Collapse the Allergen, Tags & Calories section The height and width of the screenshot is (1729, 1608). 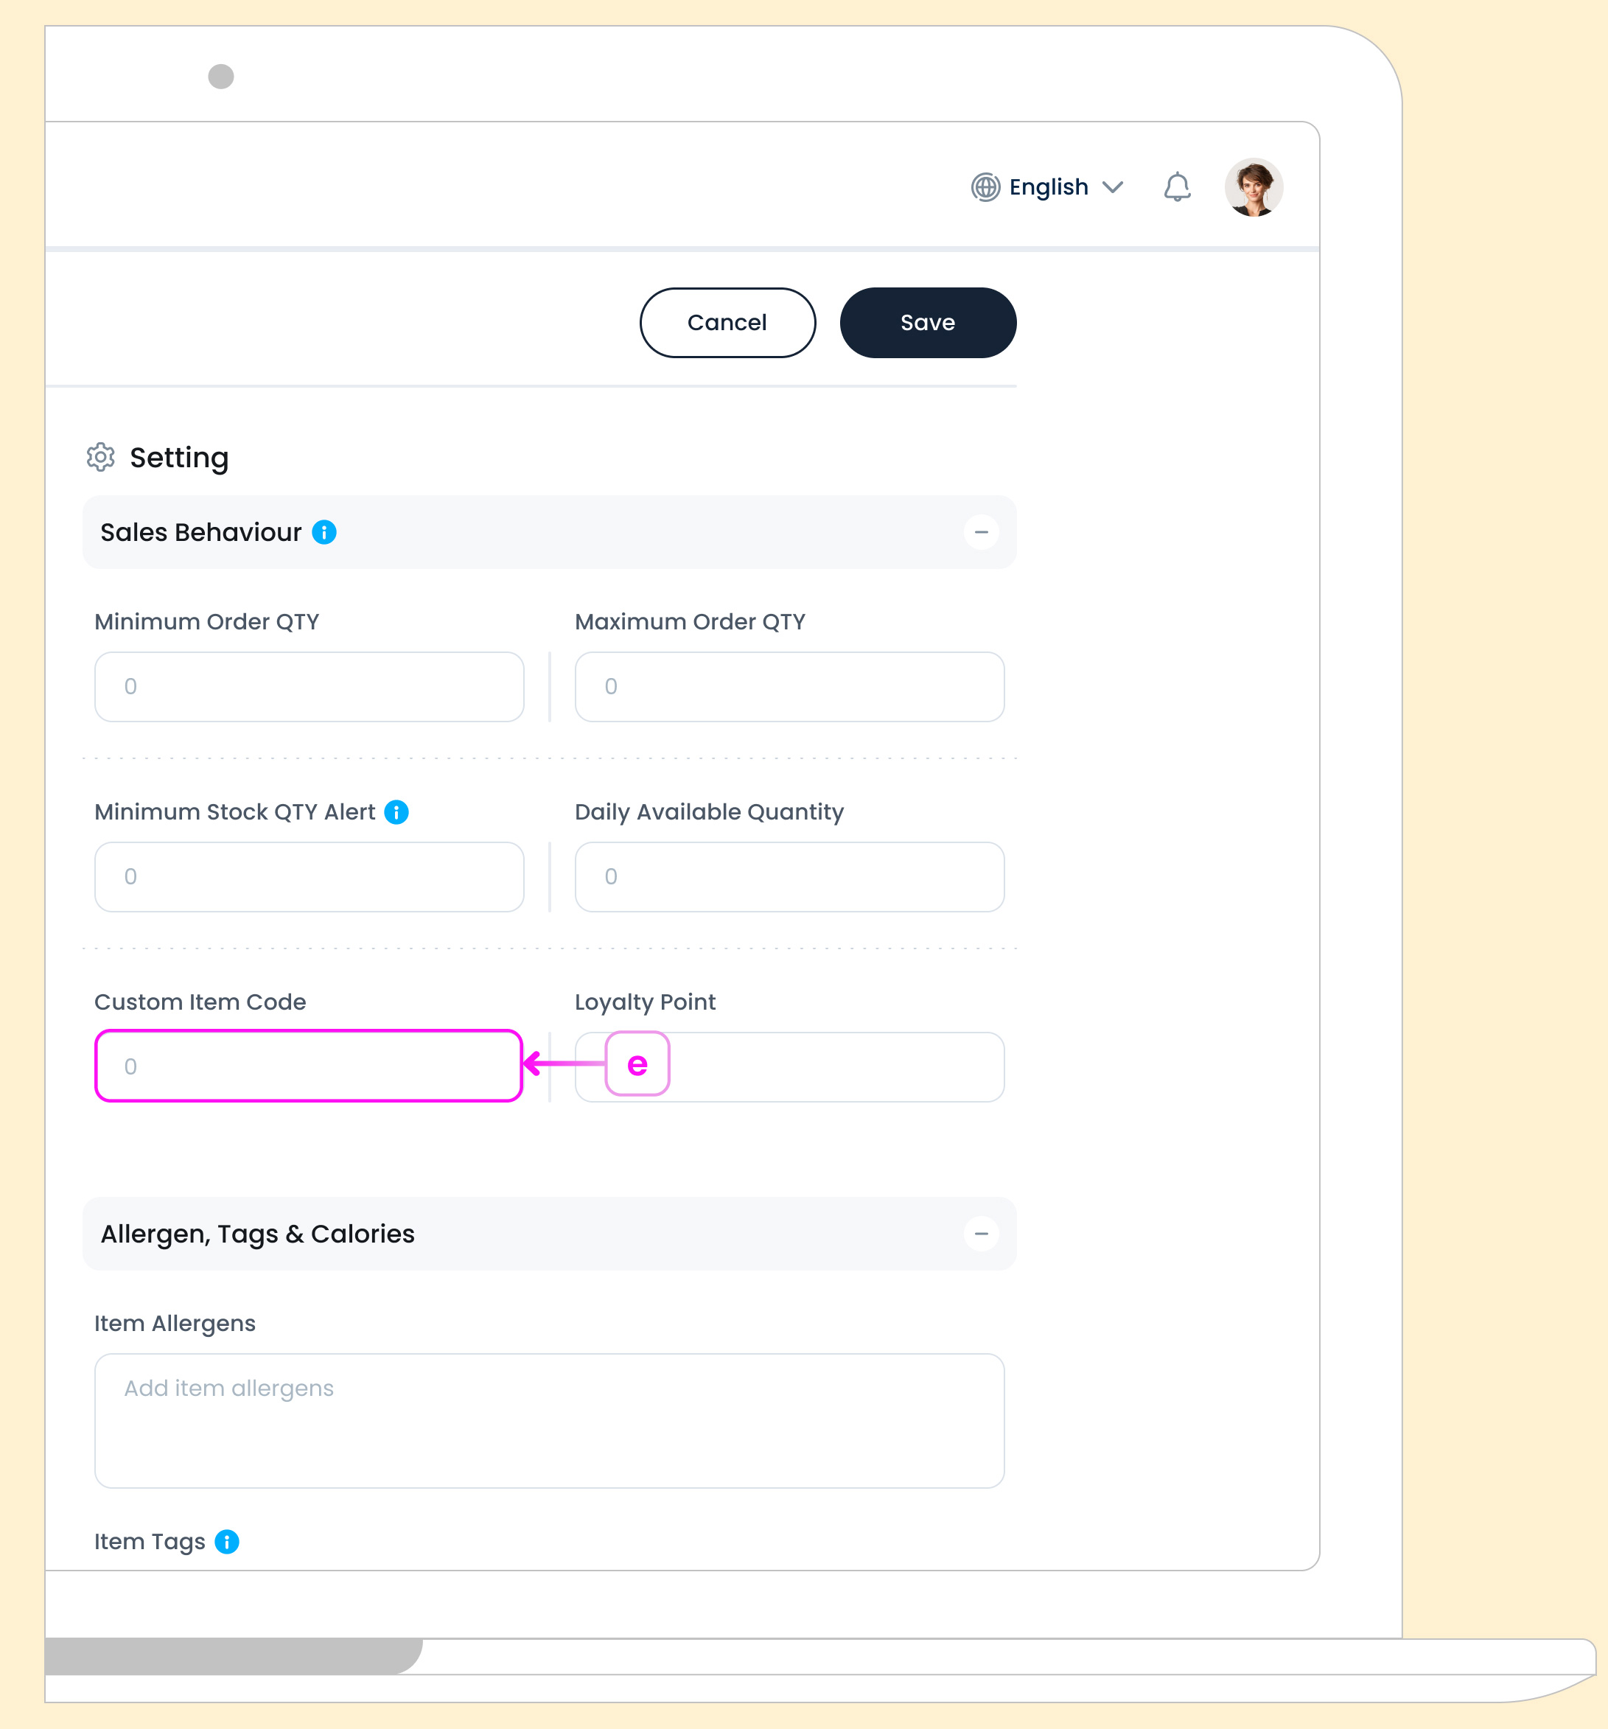pyautogui.click(x=983, y=1233)
